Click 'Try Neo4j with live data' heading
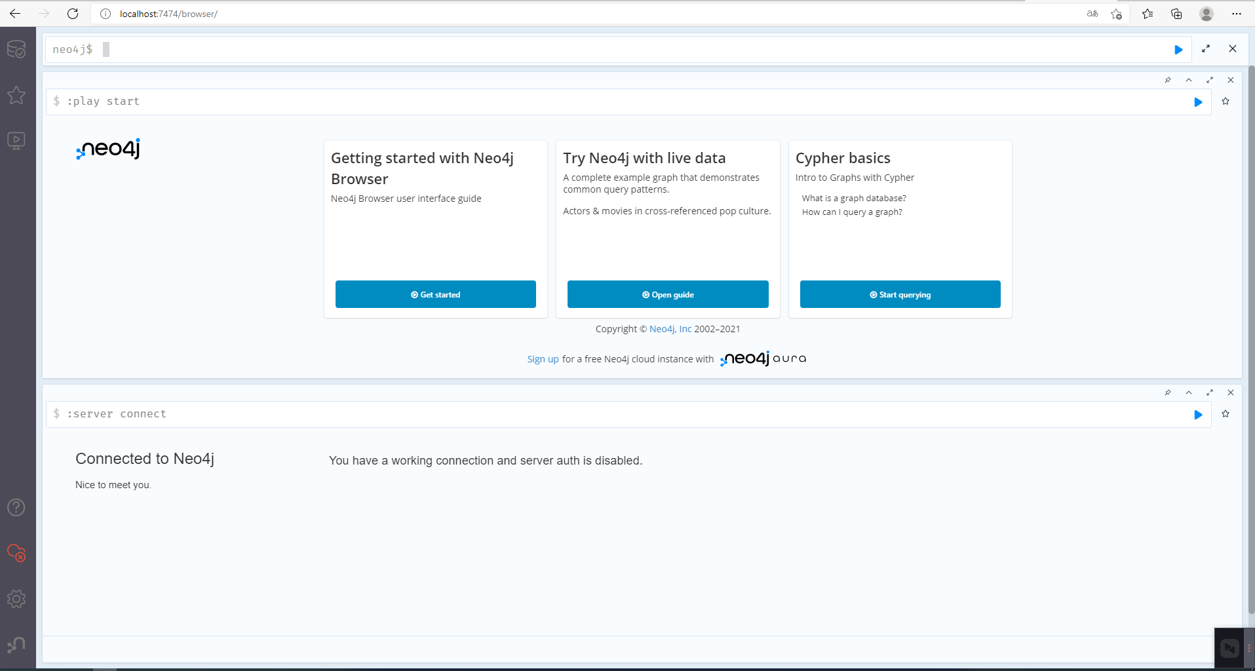 [x=644, y=158]
